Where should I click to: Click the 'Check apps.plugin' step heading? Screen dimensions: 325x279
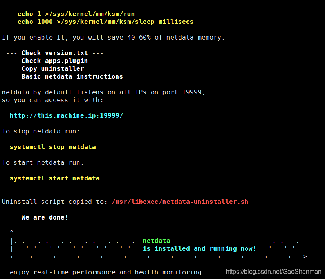tap(54, 61)
